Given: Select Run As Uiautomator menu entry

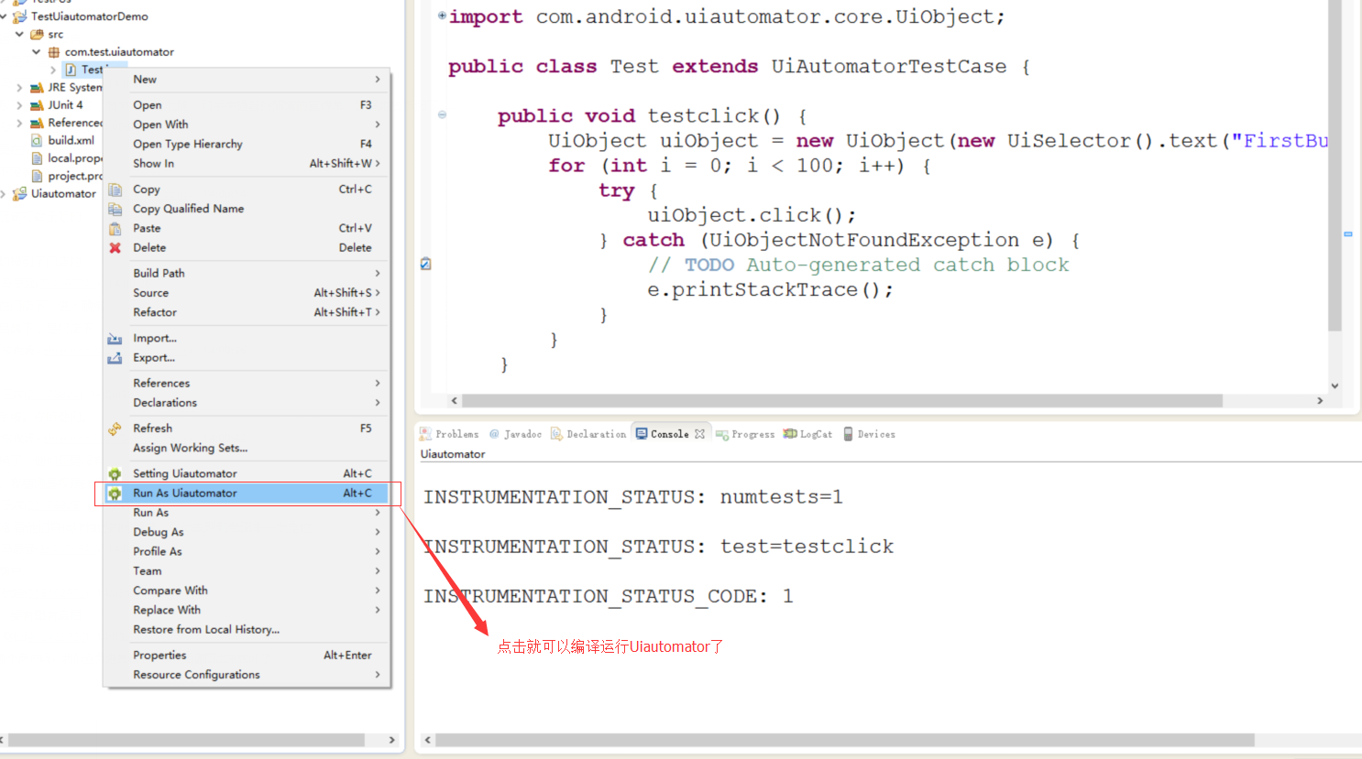Looking at the screenshot, I should (247, 493).
